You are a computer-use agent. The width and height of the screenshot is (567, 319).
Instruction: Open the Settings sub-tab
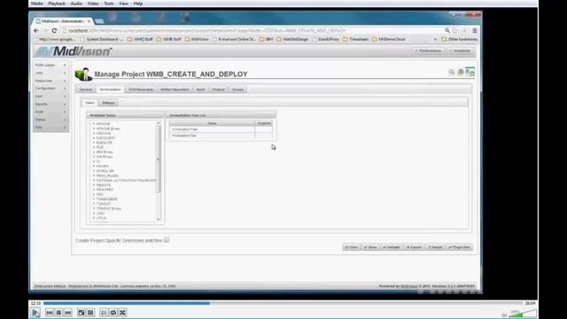click(108, 103)
